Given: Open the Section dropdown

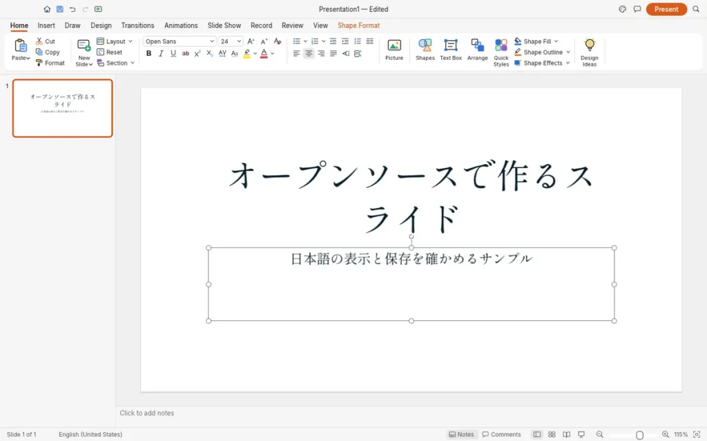Looking at the screenshot, I should point(116,63).
